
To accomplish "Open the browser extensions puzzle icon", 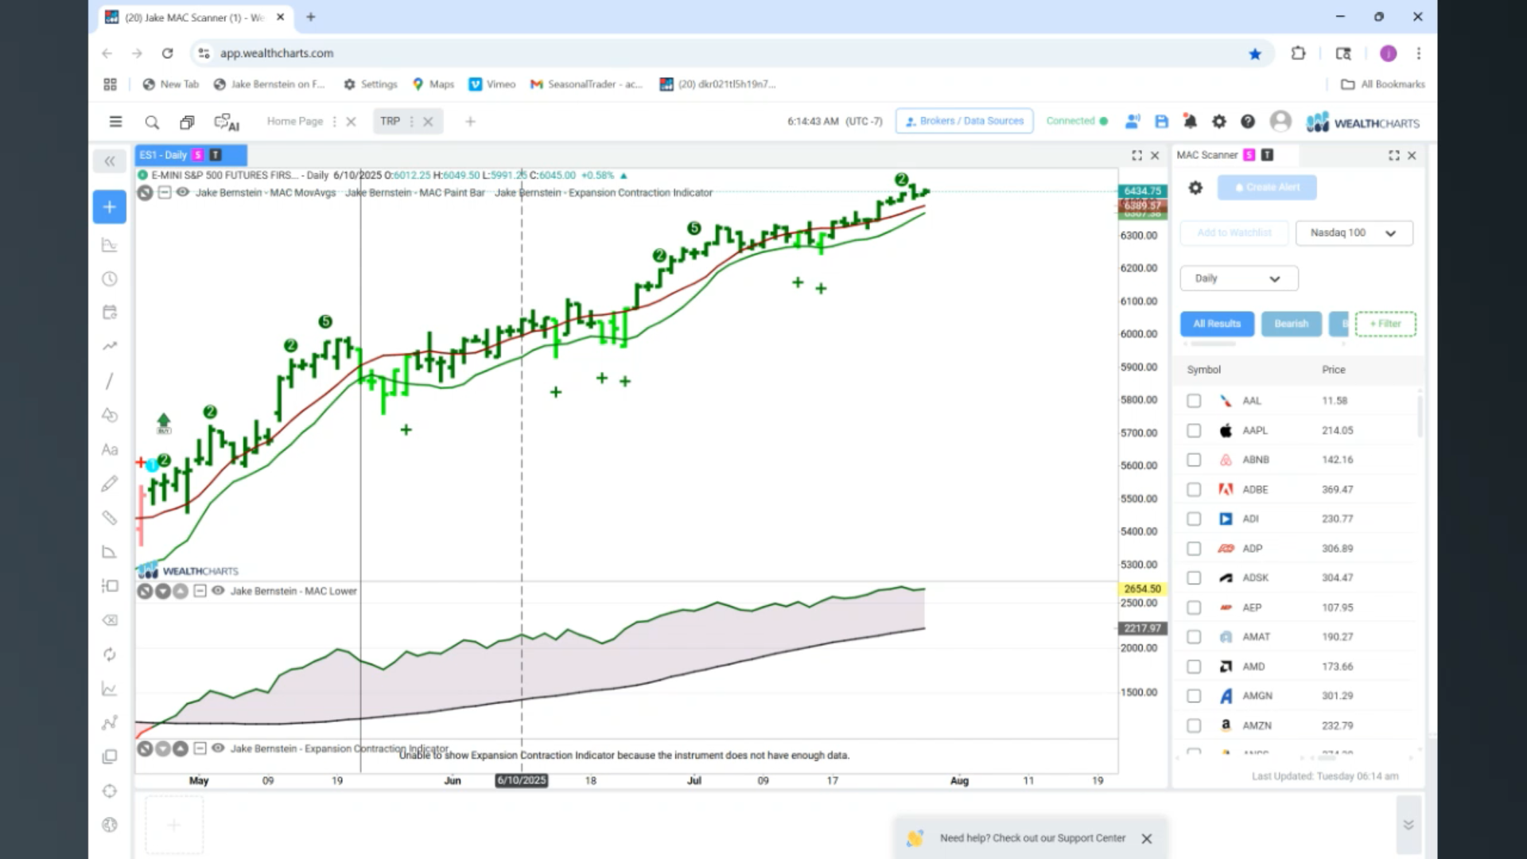I will coord(1298,53).
